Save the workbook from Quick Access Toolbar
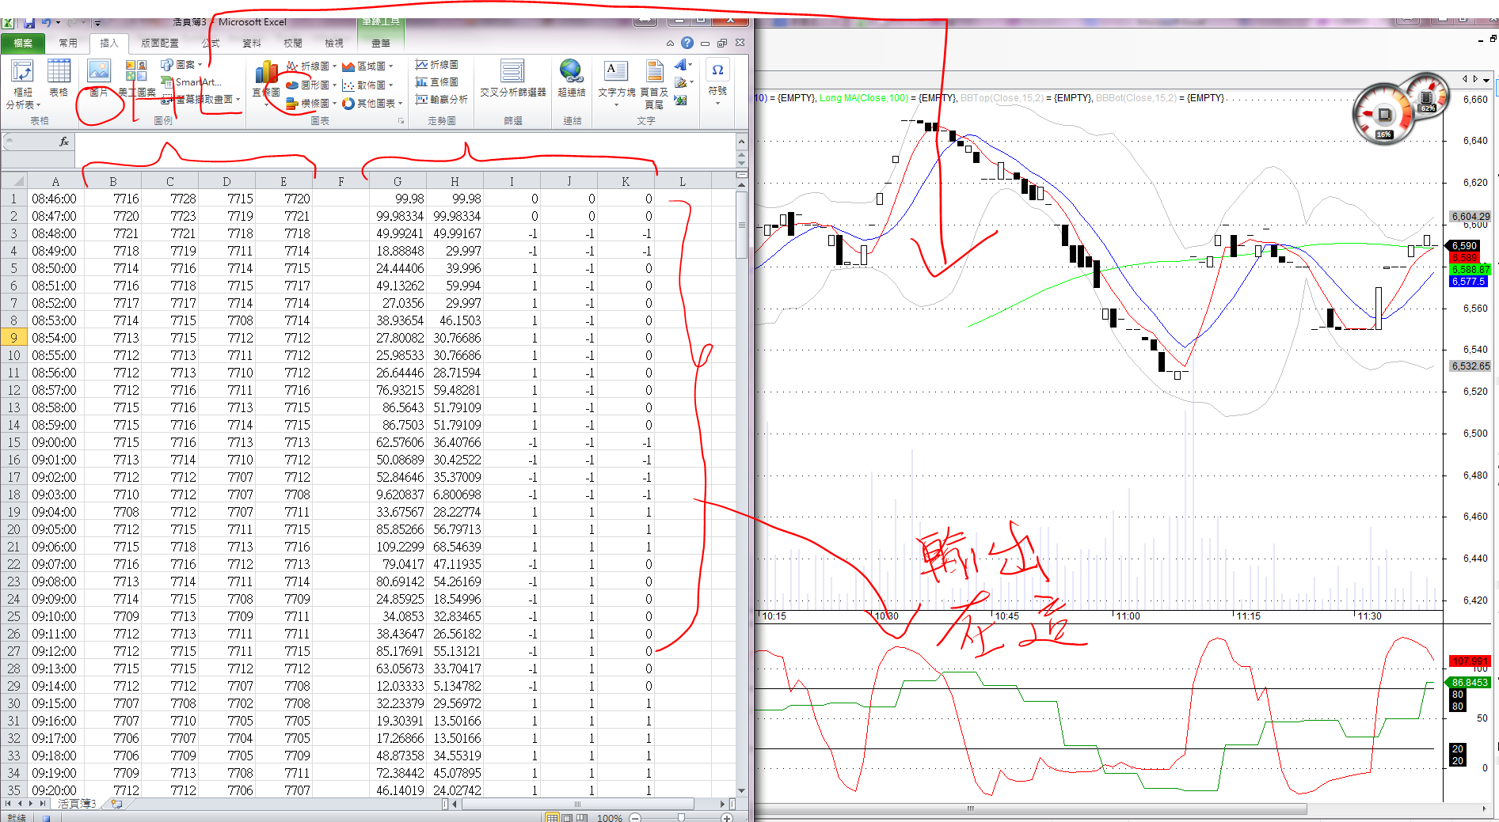This screenshot has height=822, width=1499. click(29, 23)
